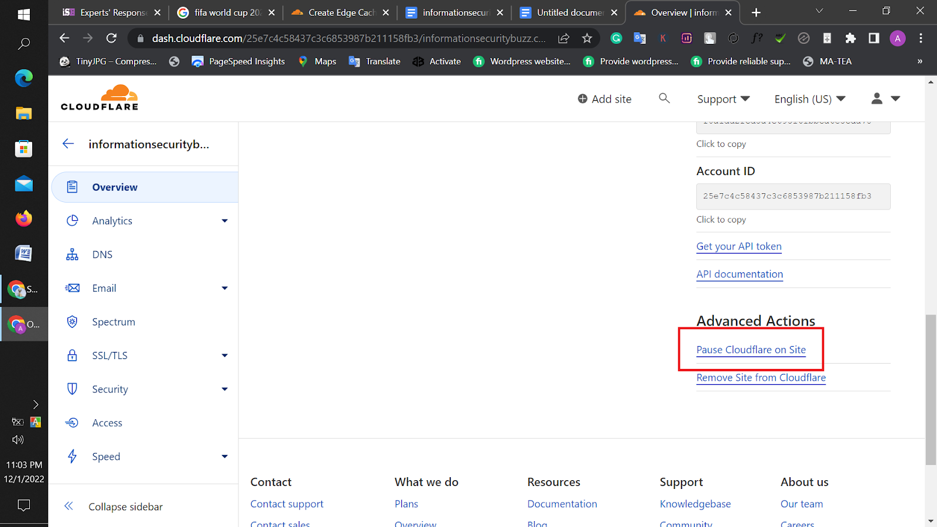The width and height of the screenshot is (937, 527).
Task: Open the Google Translate extension icon
Action: tap(640, 38)
